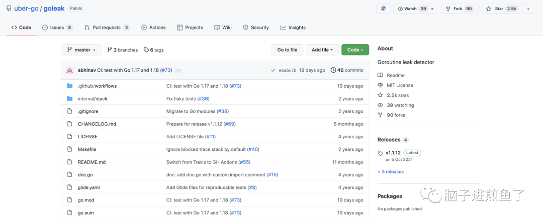
Task: Open the CHANGELOG.md file
Action: (97, 124)
